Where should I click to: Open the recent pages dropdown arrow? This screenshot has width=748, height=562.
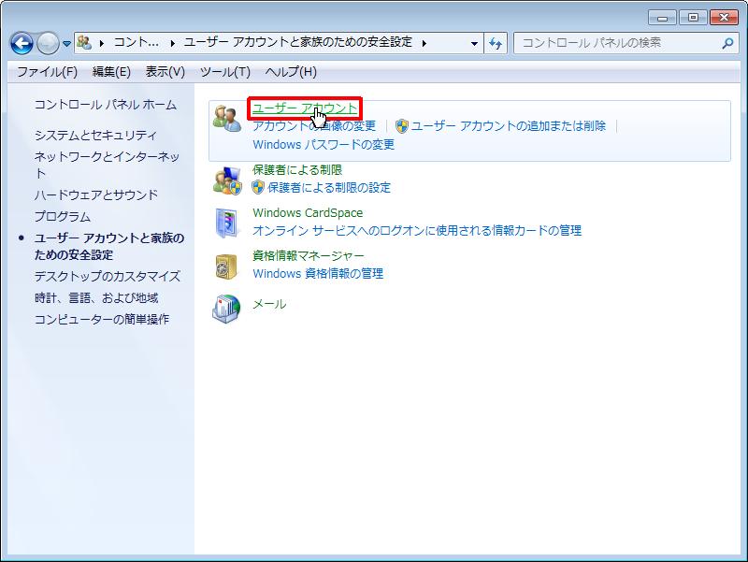click(x=66, y=44)
